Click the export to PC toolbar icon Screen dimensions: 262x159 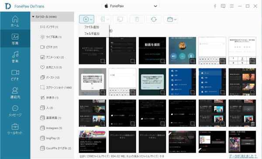[x=120, y=19]
